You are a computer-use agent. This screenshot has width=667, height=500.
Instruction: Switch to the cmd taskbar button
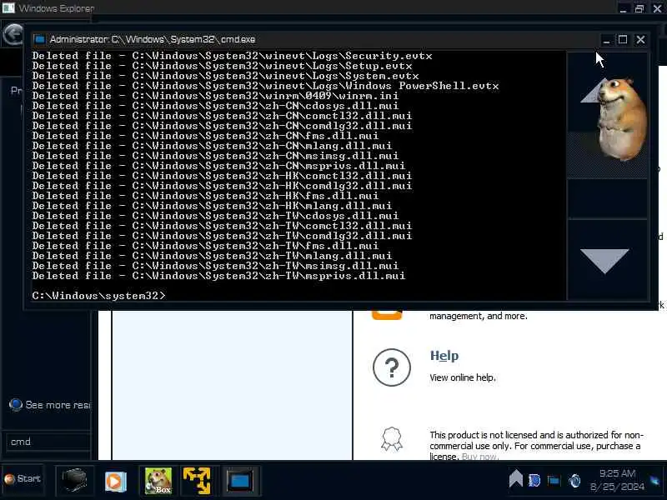[x=240, y=481]
